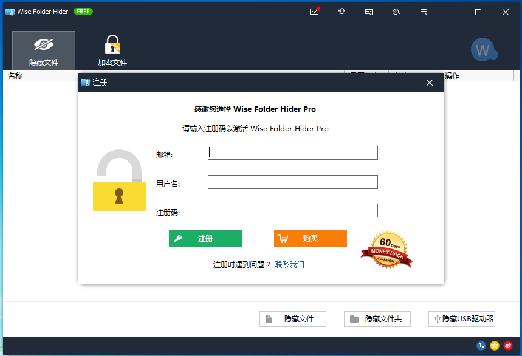Switch to 隐藏文件 tab
This screenshot has height=356, width=522.
coord(44,50)
